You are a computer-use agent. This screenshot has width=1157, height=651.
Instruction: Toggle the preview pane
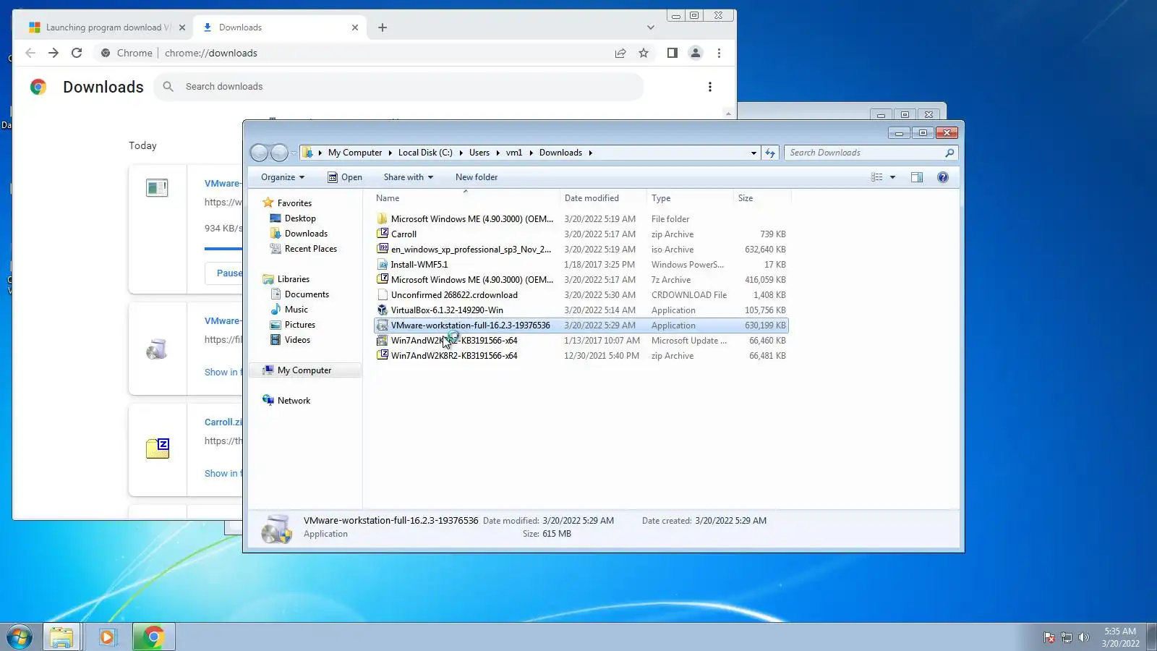917,177
